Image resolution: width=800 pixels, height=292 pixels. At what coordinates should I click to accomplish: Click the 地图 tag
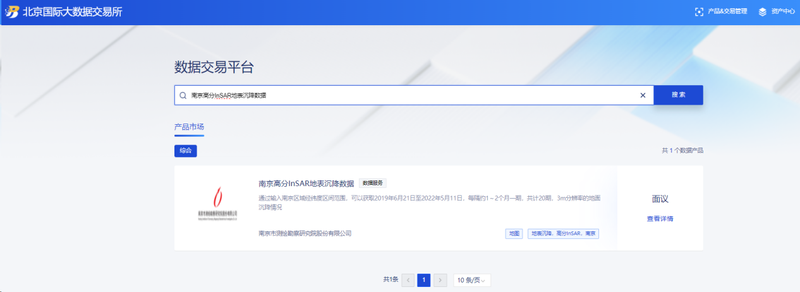coord(514,233)
